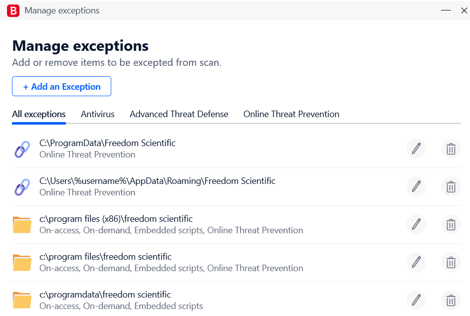
Task: Delete the AppData\Roaming\Freedom Scientific exception
Action: (x=451, y=186)
